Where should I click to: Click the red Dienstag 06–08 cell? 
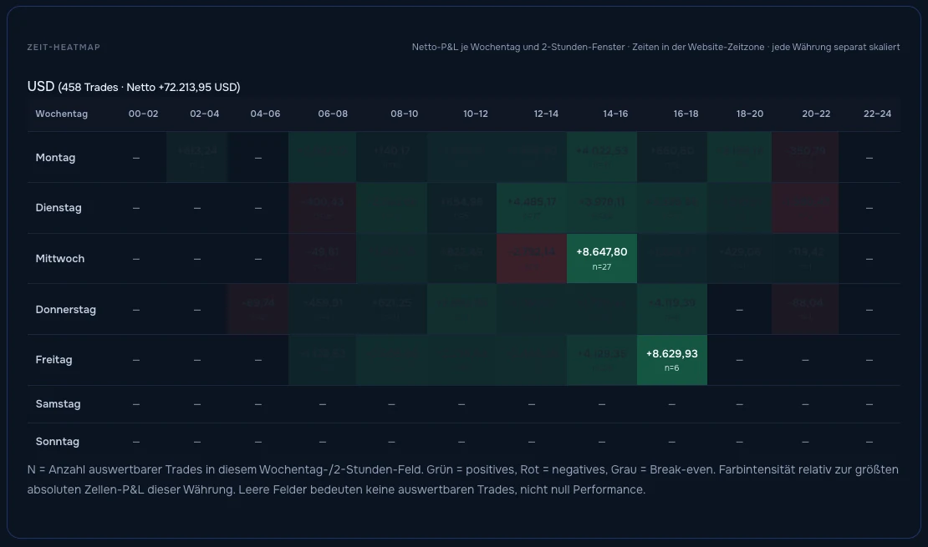click(322, 208)
